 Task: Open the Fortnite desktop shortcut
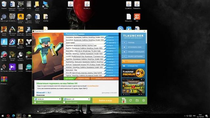point(4,43)
